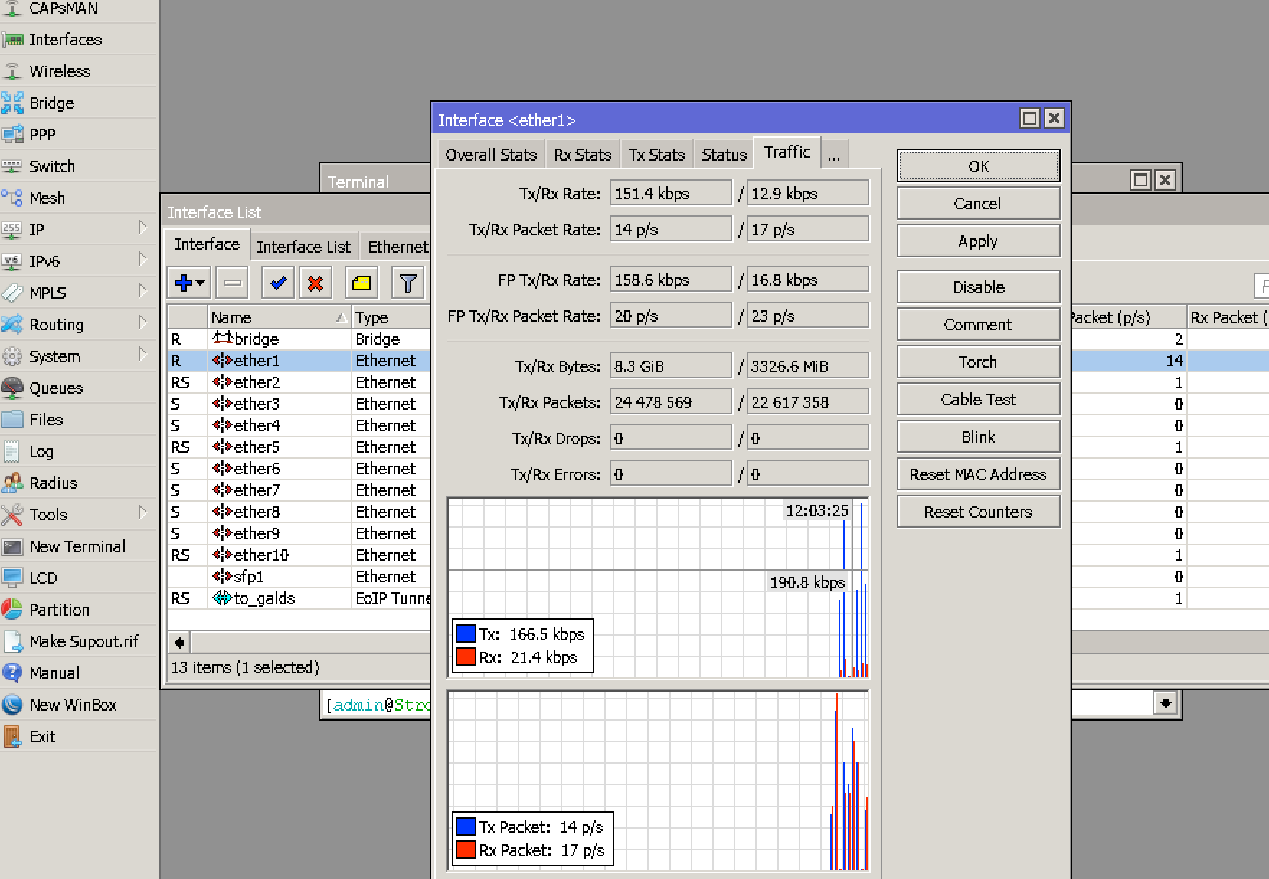Open the Ethernet tab in Interface List
Viewport: 1269px width, 879px height.
pos(397,247)
